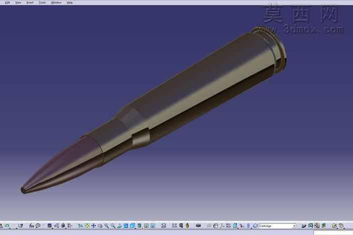The width and height of the screenshot is (353, 235).
Task: Click the blue sketch curve icon
Action: [x=310, y=225]
